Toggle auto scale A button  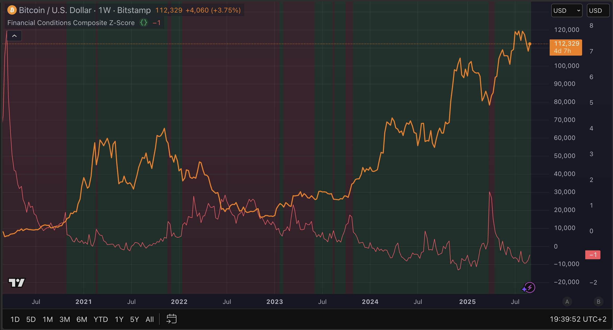coord(567,302)
